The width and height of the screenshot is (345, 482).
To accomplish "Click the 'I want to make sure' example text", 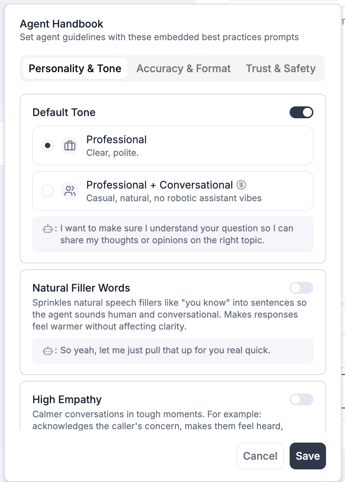I will (177, 234).
